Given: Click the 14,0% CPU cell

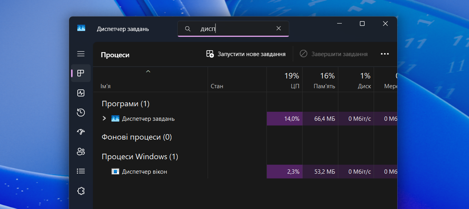Looking at the screenshot, I should coord(285,119).
